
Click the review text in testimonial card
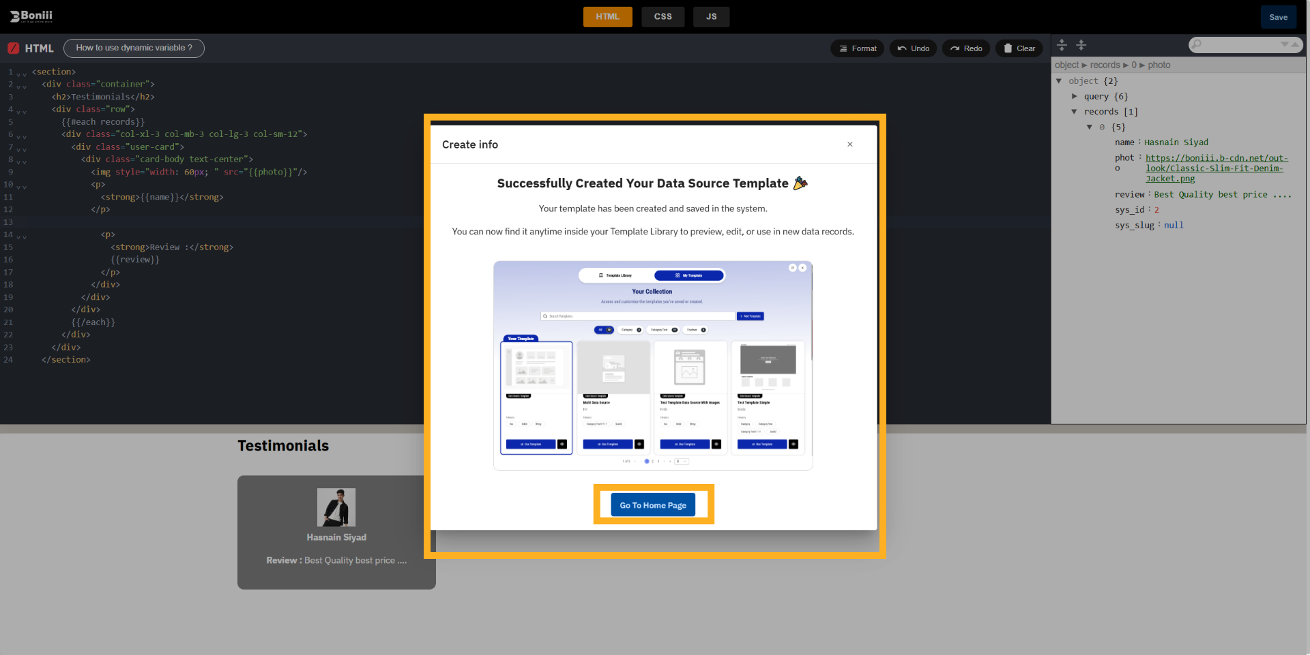tap(336, 560)
